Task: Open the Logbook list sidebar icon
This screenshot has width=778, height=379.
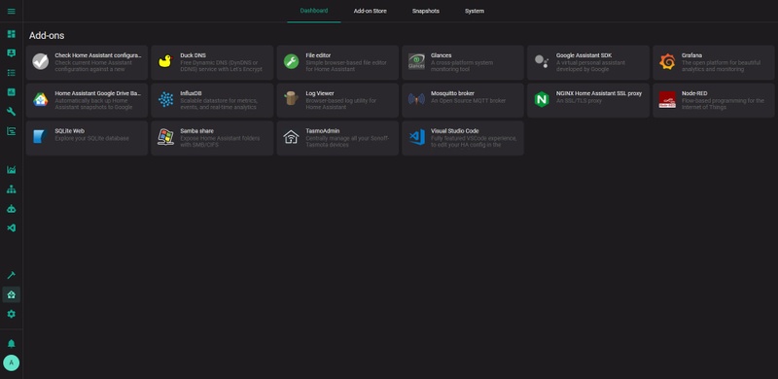Action: pyautogui.click(x=11, y=73)
